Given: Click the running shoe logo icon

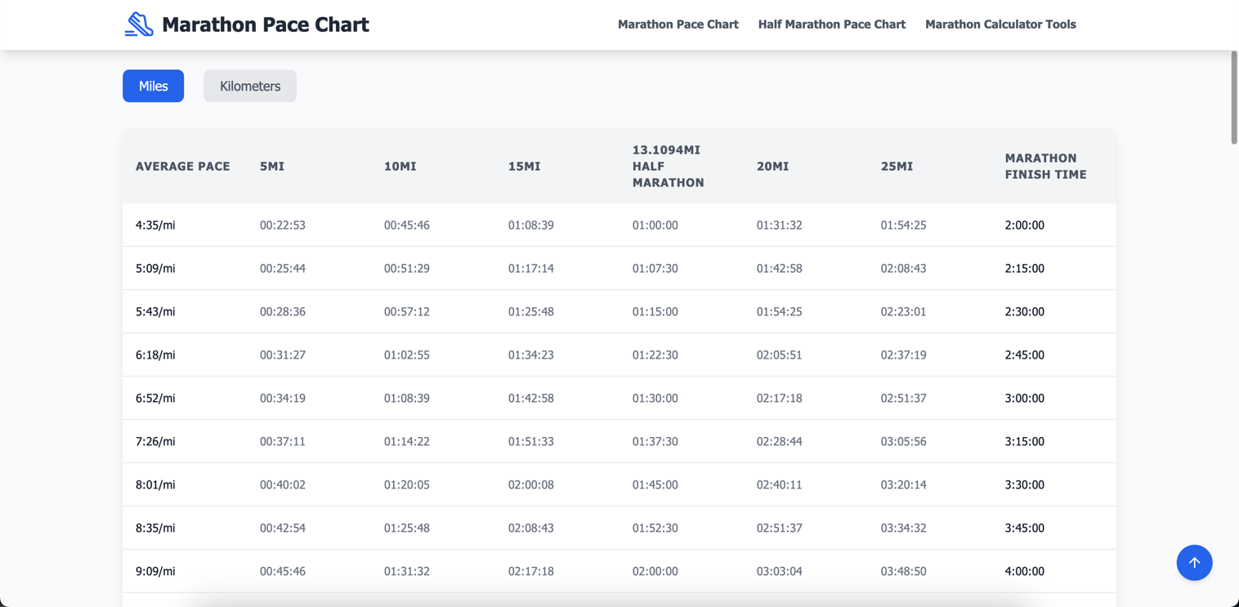Looking at the screenshot, I should pos(138,24).
